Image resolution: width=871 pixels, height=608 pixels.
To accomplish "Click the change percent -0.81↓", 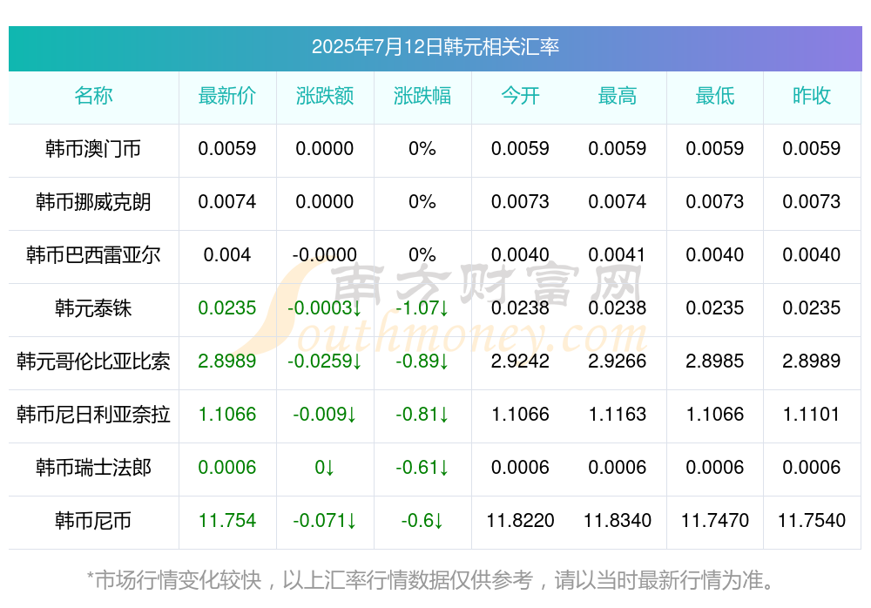I will 422,415.
